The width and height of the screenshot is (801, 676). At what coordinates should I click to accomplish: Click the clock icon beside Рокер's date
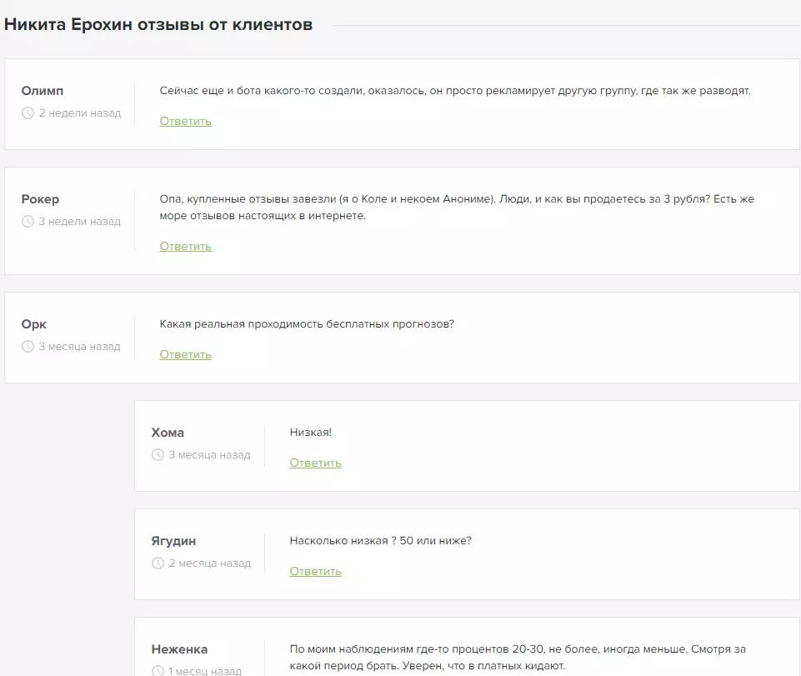tap(28, 221)
